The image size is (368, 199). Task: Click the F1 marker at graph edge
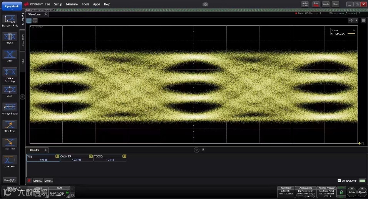[x=361, y=143]
